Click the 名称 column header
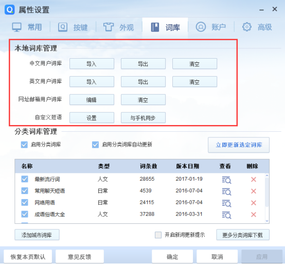Image resolution: width=285 pixels, height=264 pixels. [x=27, y=166]
